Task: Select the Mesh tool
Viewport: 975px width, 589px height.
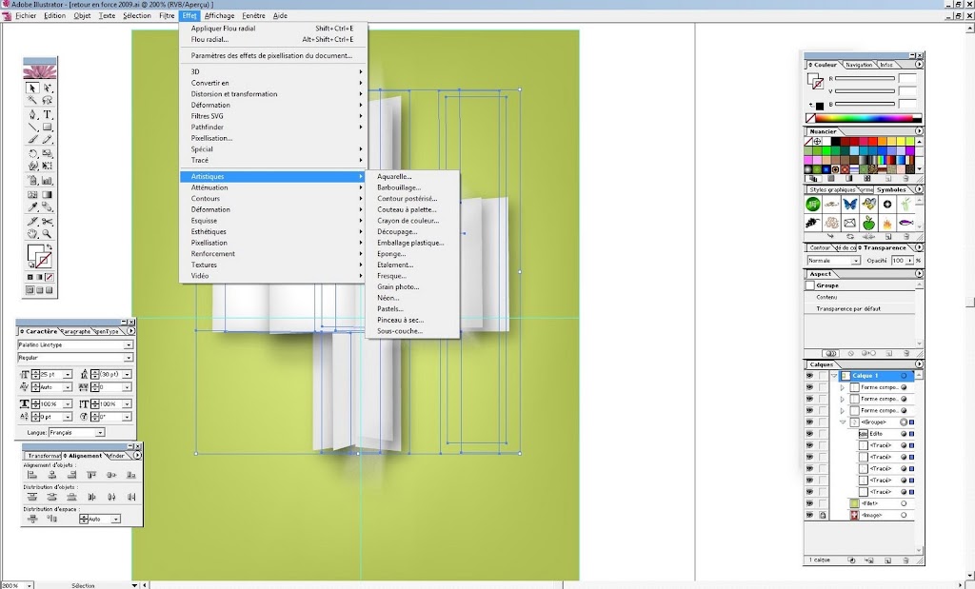Action: [32, 195]
